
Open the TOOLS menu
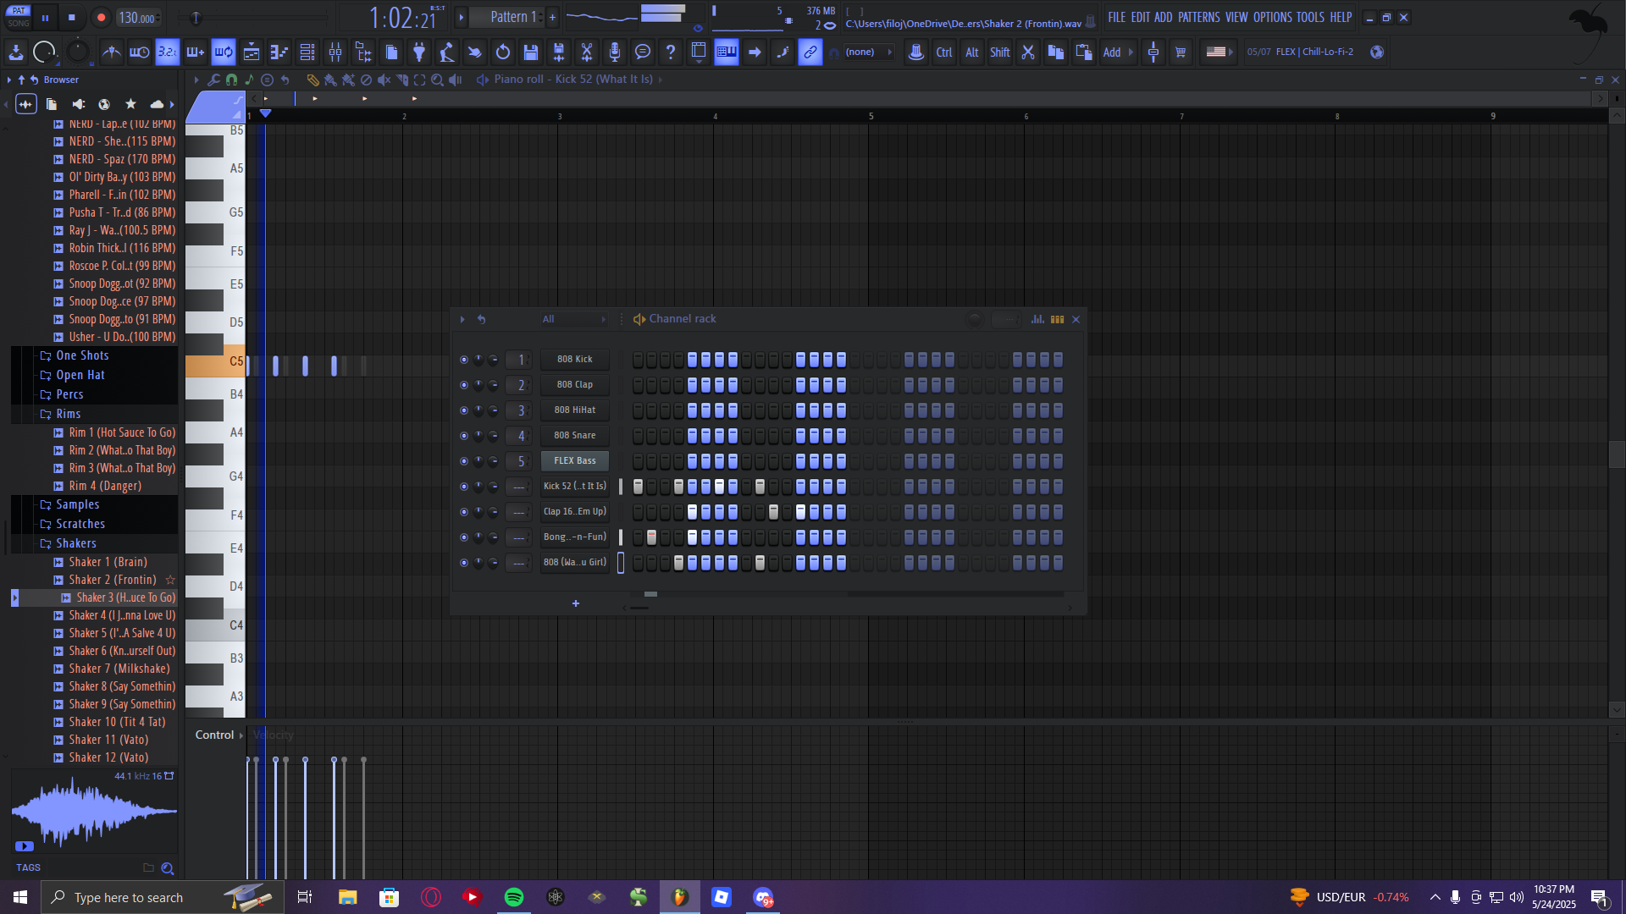tap(1309, 17)
